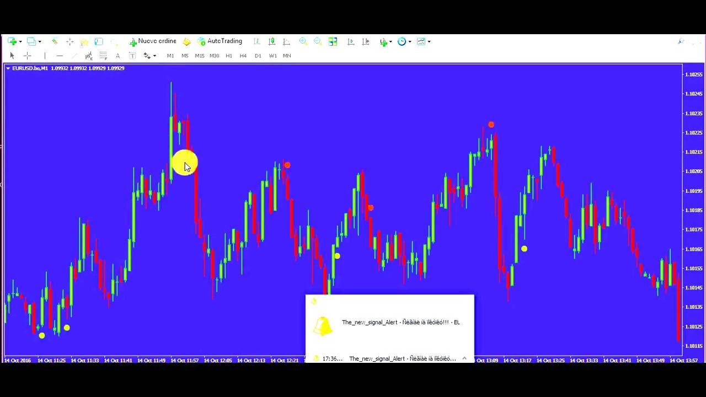
Task: Click the large yellow bell alert icon
Action: point(323,326)
